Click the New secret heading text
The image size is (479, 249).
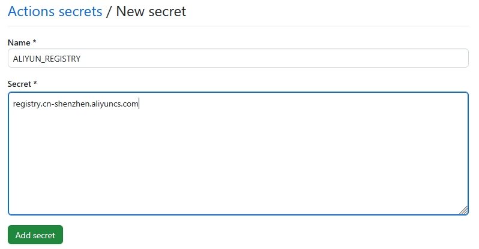click(x=151, y=11)
